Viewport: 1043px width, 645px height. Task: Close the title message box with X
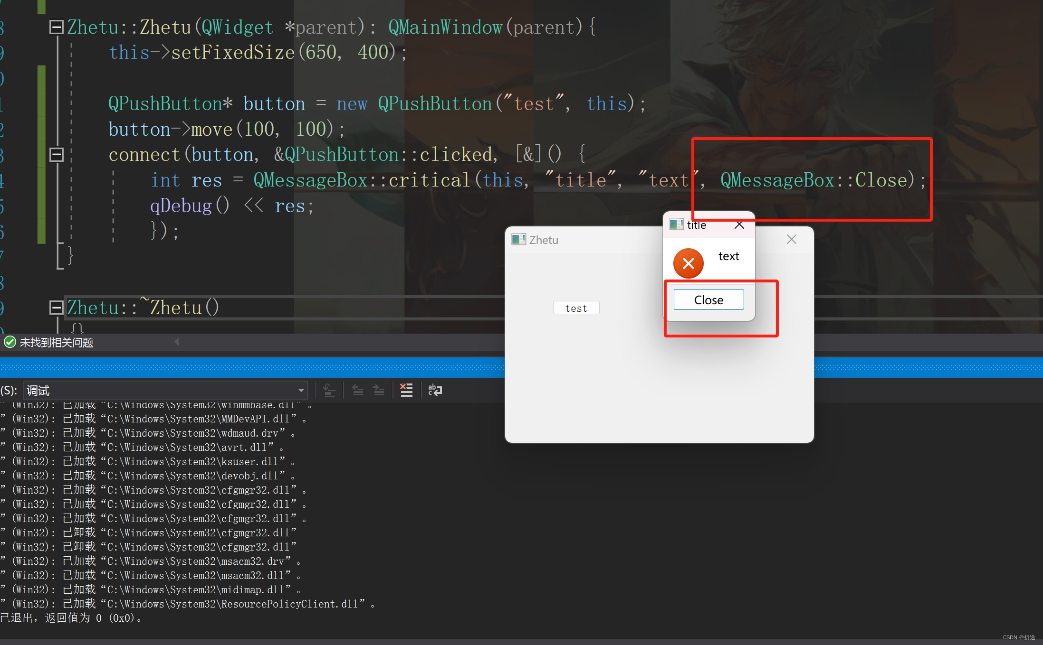[x=739, y=225]
